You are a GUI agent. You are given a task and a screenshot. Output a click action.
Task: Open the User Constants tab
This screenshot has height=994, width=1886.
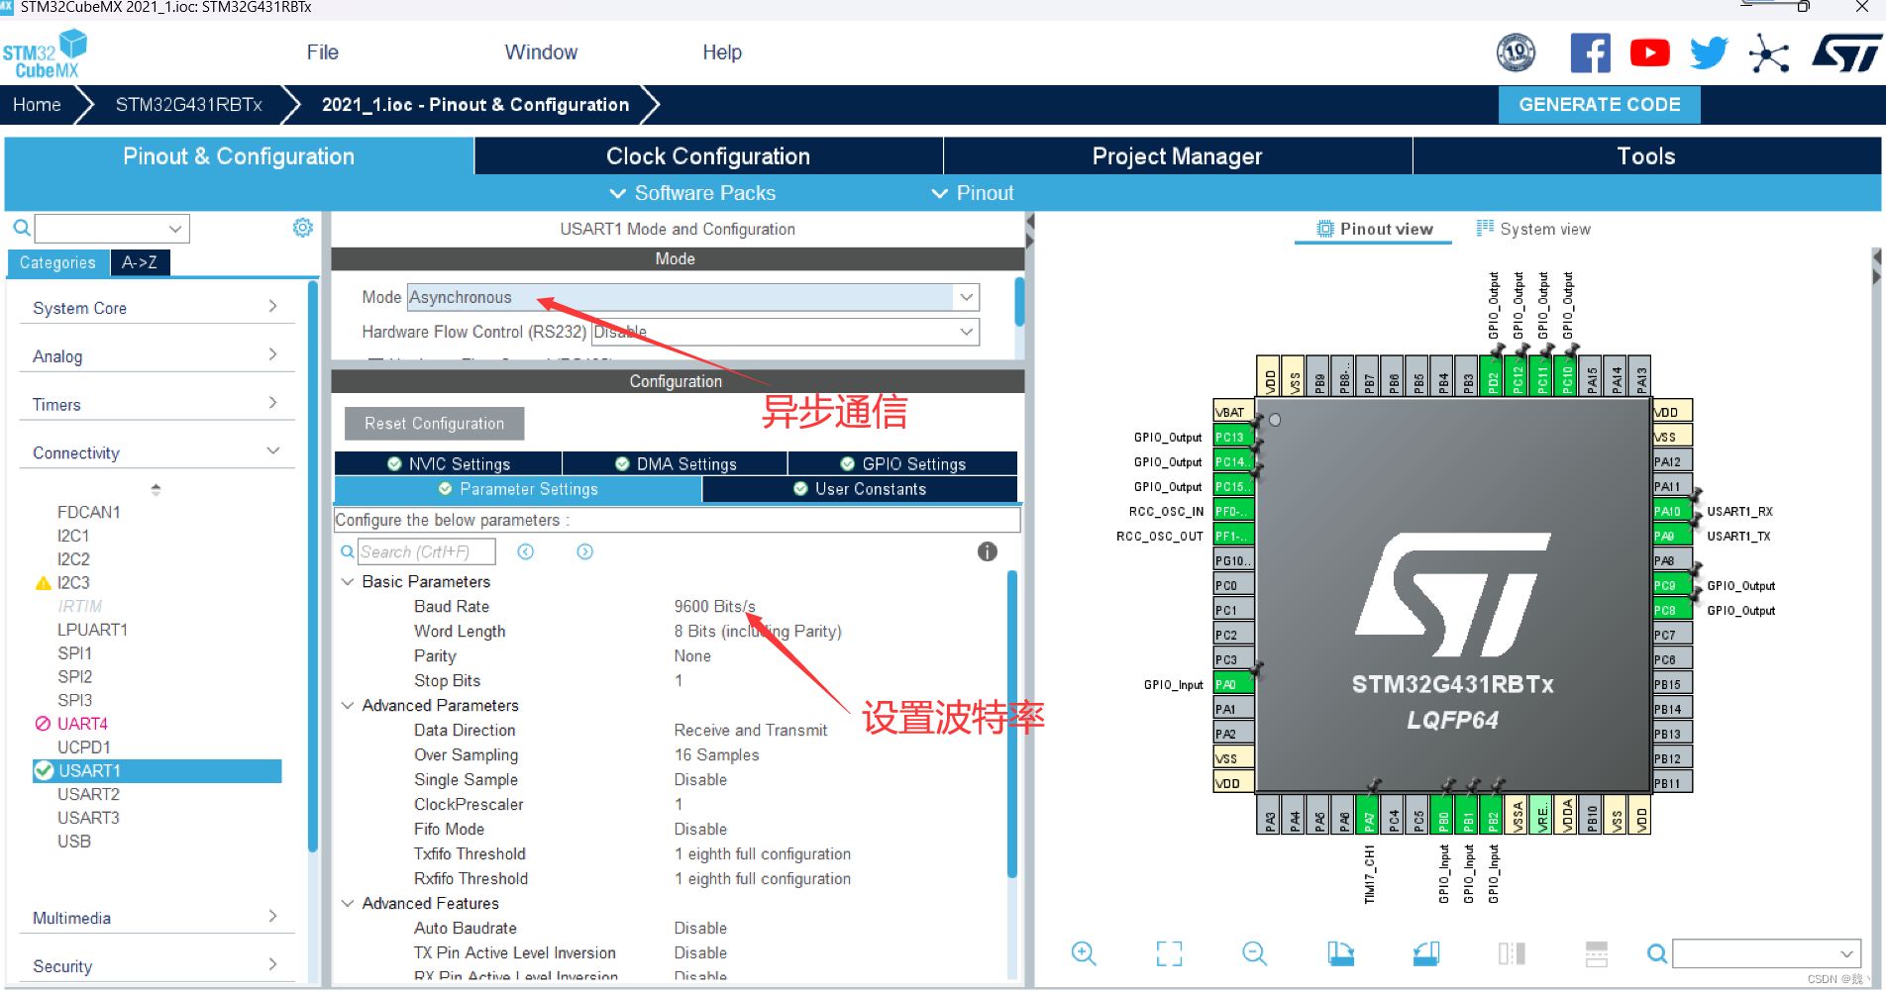tap(860, 489)
